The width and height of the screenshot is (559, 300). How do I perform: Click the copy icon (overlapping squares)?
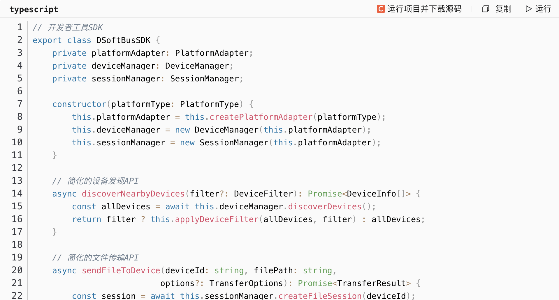[x=485, y=9]
